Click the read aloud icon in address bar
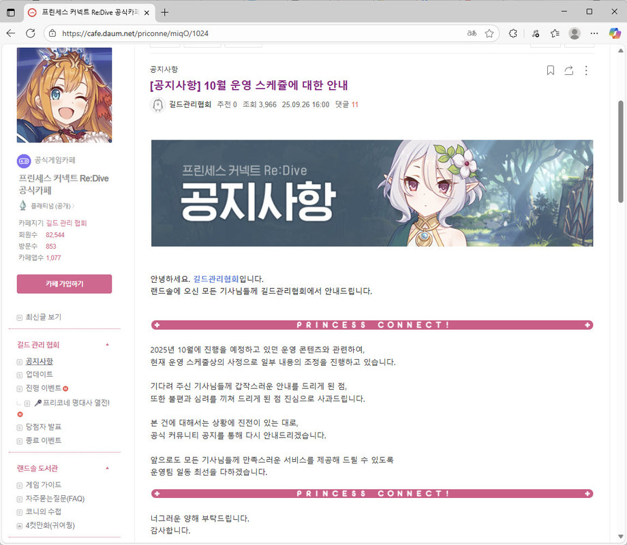 tap(472, 33)
